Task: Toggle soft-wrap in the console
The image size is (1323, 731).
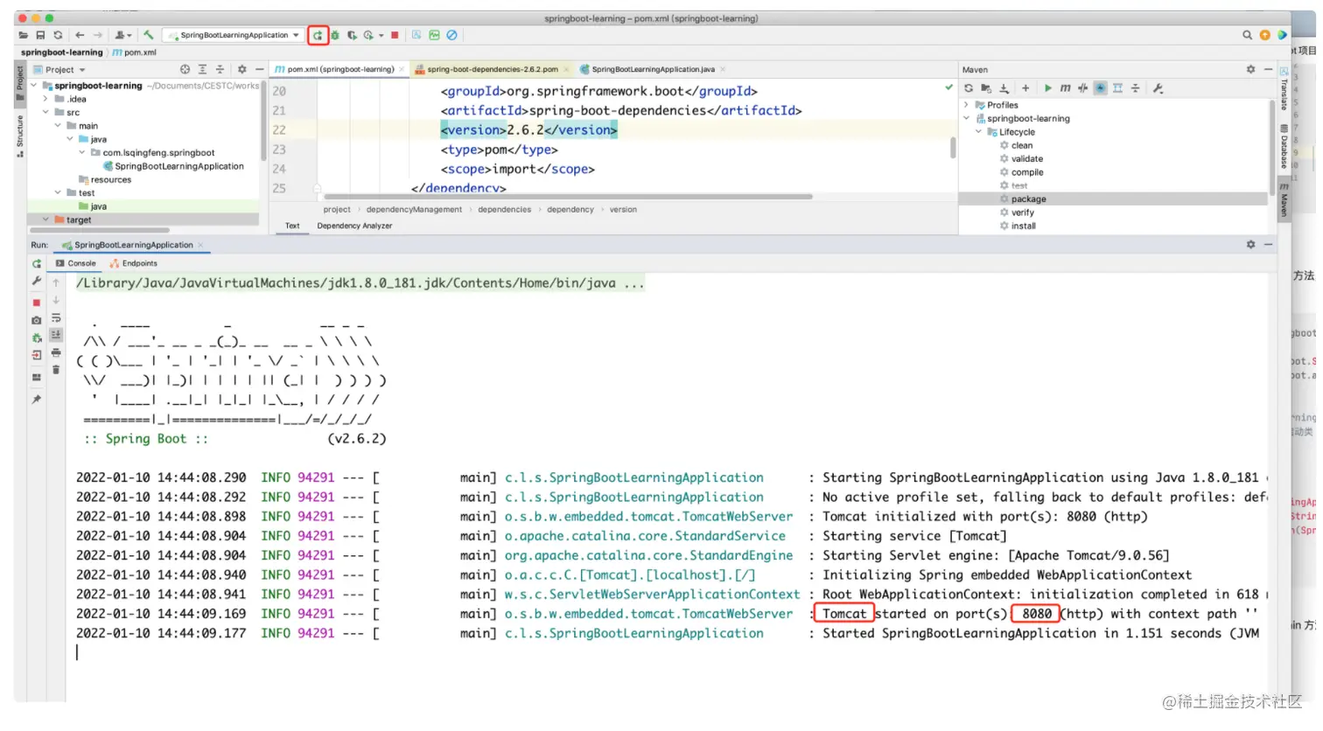Action: click(56, 318)
